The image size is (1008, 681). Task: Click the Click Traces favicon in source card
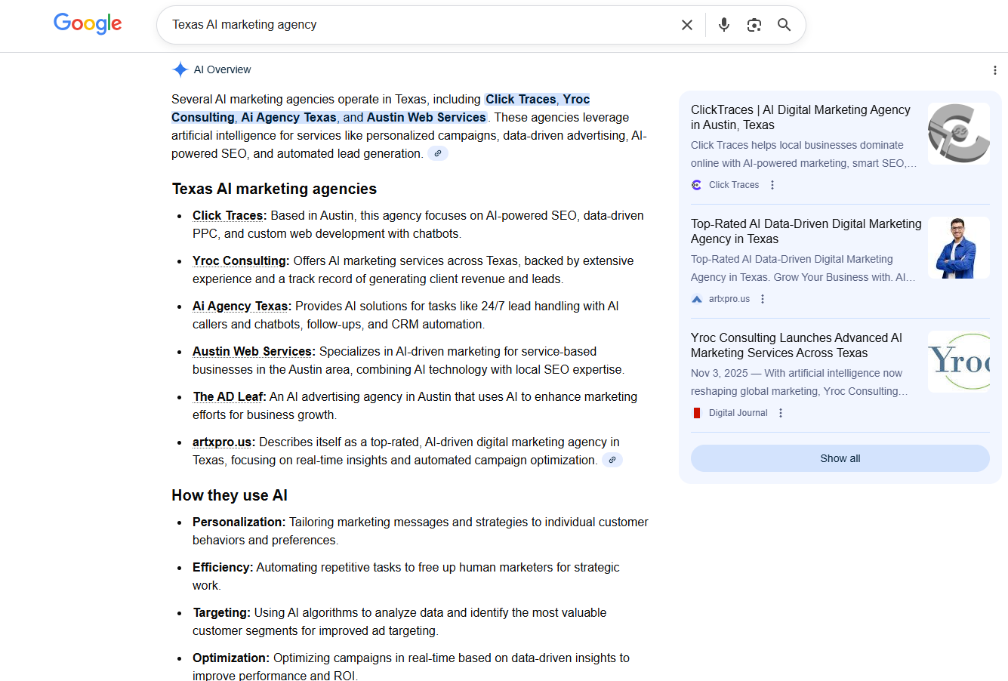697,185
